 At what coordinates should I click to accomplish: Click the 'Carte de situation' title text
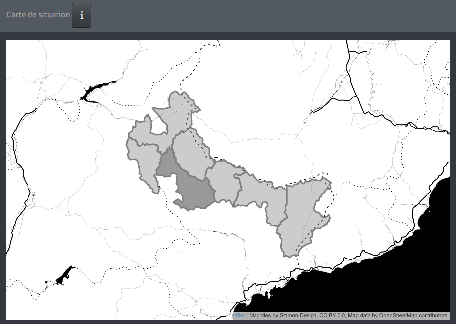coord(38,15)
